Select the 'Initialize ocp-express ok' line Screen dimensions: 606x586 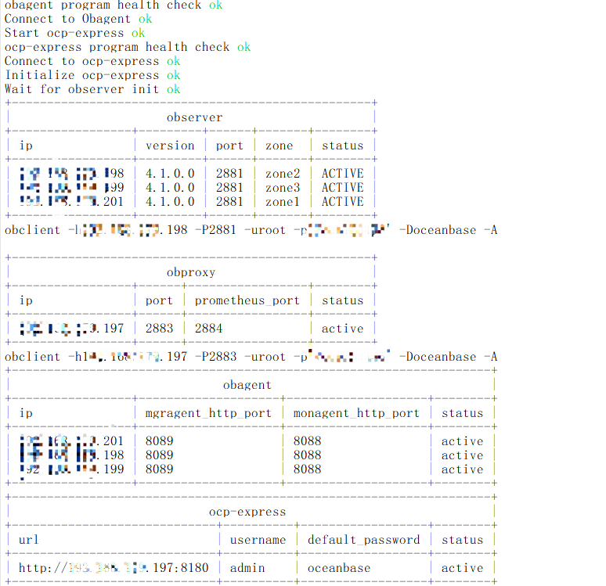92,75
